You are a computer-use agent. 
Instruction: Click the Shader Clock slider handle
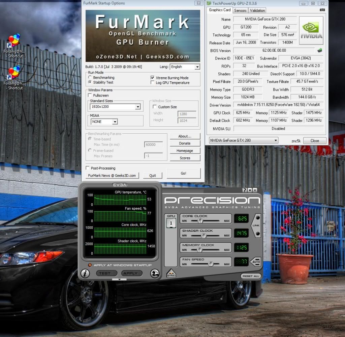pos(204,236)
